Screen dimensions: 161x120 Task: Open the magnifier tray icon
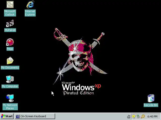(143, 116)
